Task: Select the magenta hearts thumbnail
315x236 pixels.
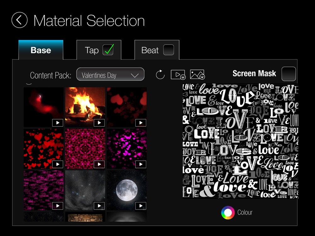Action: pyautogui.click(x=127, y=149)
